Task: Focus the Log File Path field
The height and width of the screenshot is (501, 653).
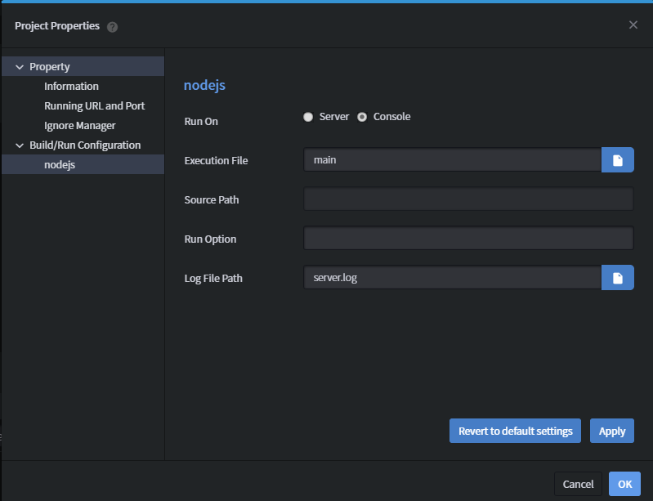Action: (x=453, y=278)
